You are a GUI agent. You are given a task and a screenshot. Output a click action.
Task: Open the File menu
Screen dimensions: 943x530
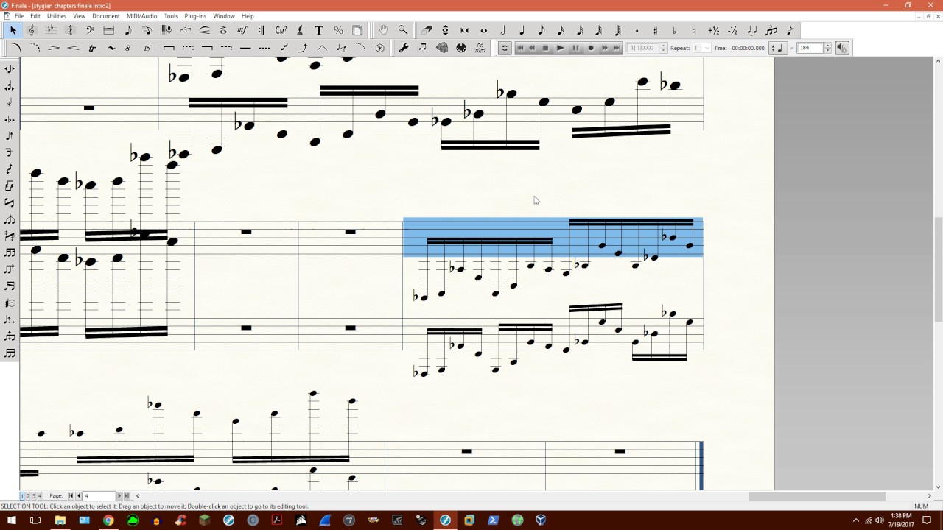pyautogui.click(x=19, y=16)
